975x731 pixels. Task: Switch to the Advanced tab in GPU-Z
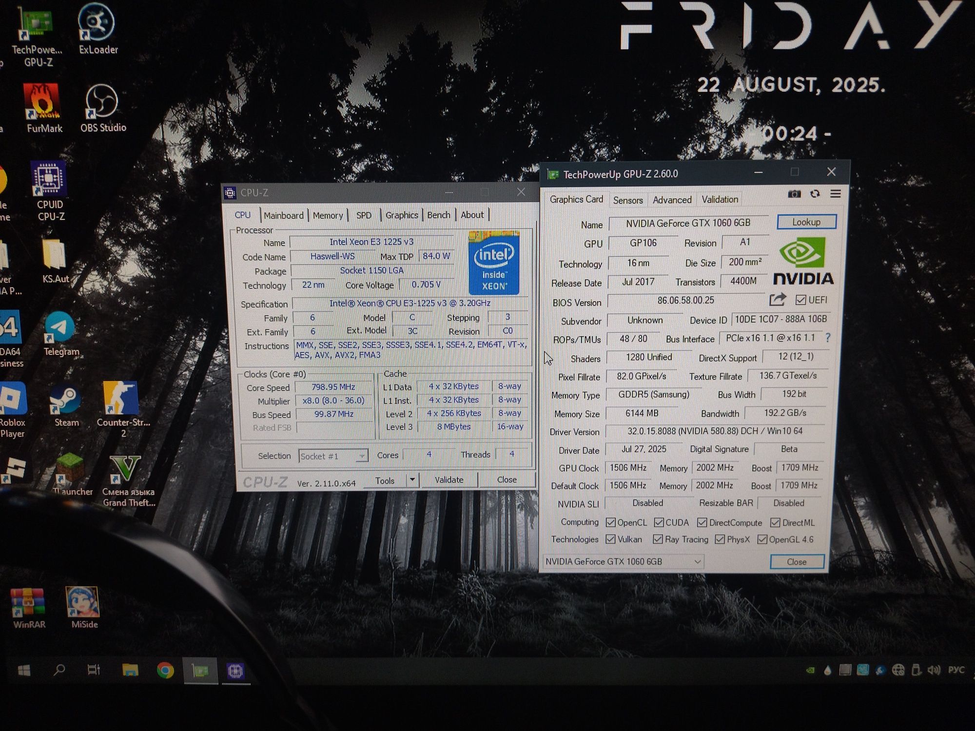[672, 200]
